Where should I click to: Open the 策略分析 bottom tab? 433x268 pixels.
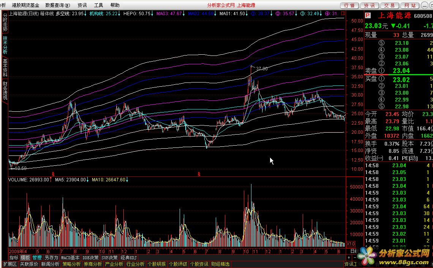coord(71,264)
